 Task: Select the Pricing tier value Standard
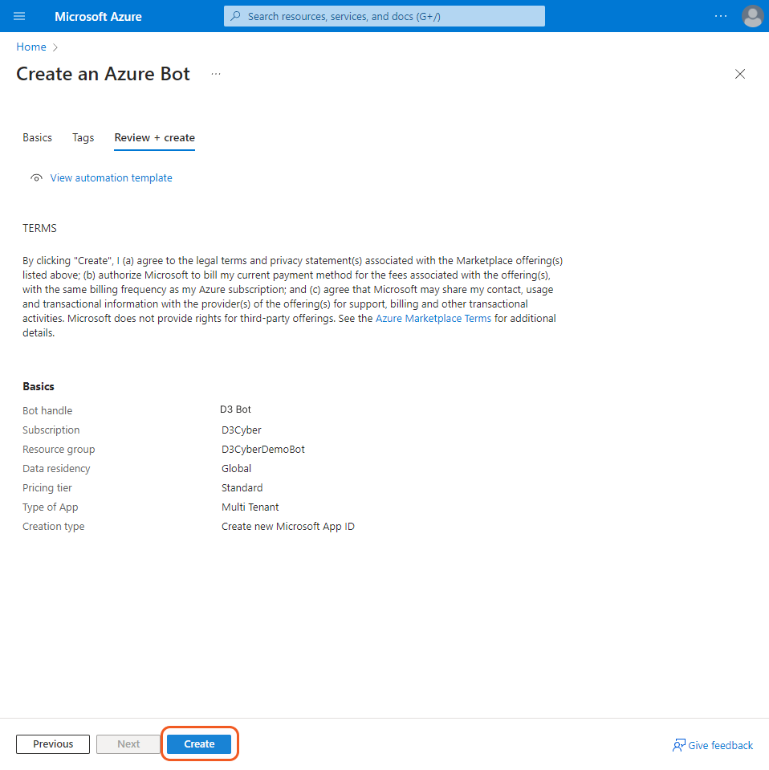tap(242, 487)
